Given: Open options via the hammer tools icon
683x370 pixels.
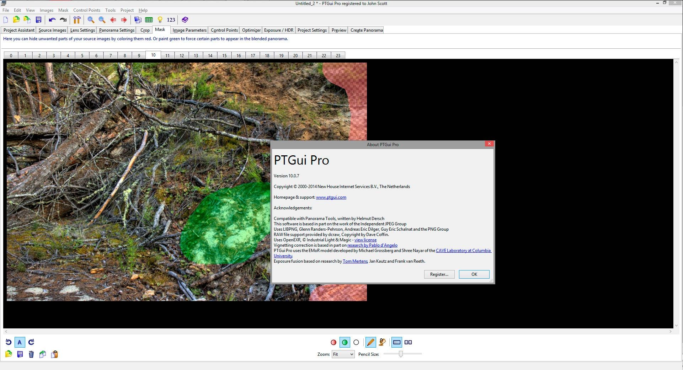Looking at the screenshot, I should click(x=77, y=20).
